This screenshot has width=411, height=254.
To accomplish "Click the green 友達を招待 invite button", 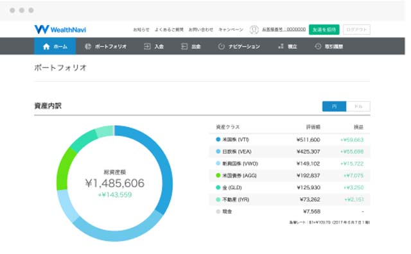I will (324, 30).
